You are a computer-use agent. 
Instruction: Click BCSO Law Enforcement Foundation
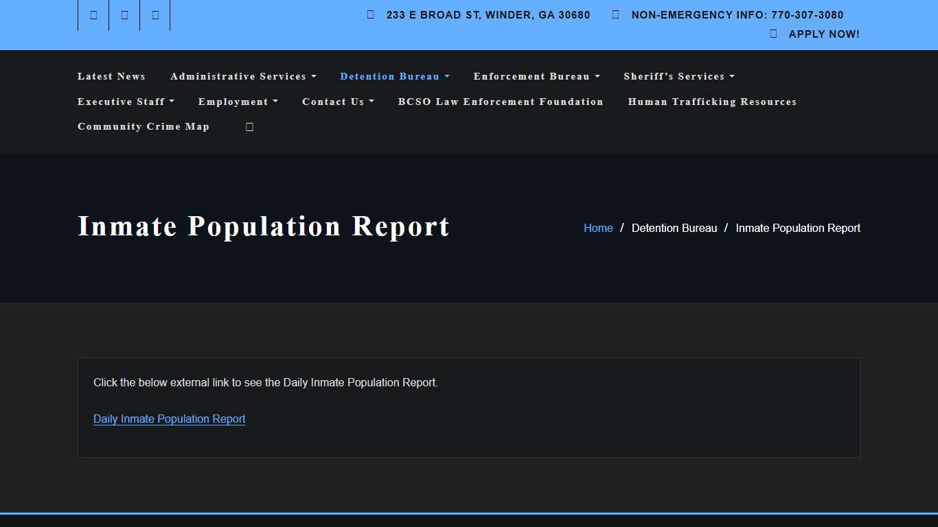point(501,102)
